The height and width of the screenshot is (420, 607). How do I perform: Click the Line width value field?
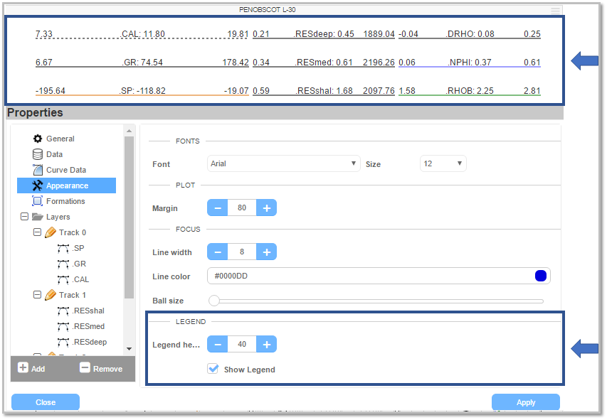[x=242, y=252]
